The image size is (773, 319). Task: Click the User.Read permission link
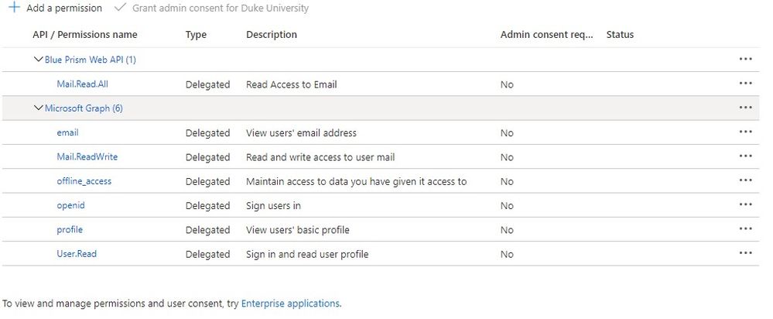(x=77, y=254)
